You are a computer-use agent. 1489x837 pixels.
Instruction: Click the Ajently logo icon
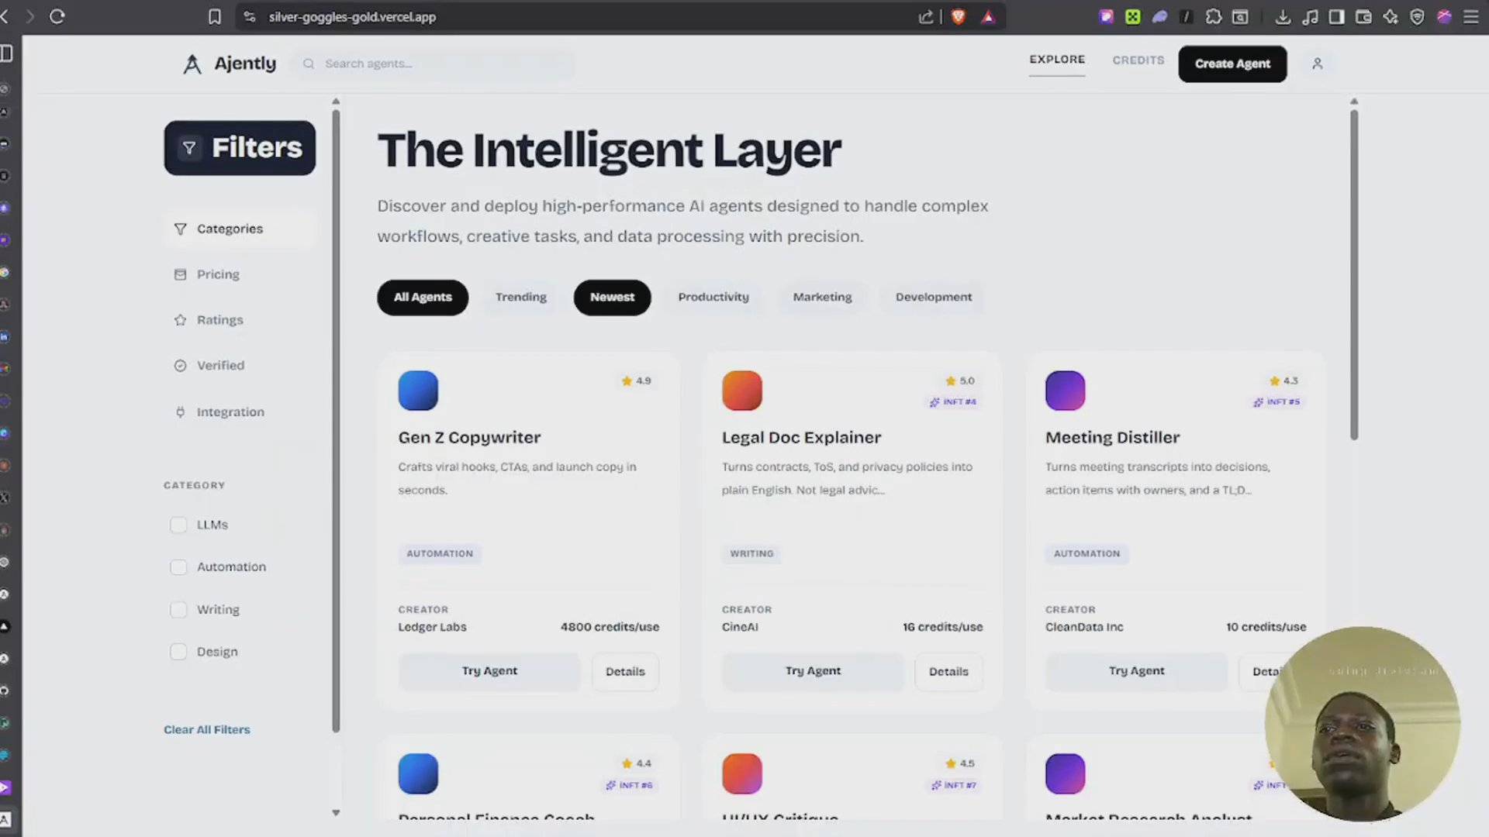(192, 64)
